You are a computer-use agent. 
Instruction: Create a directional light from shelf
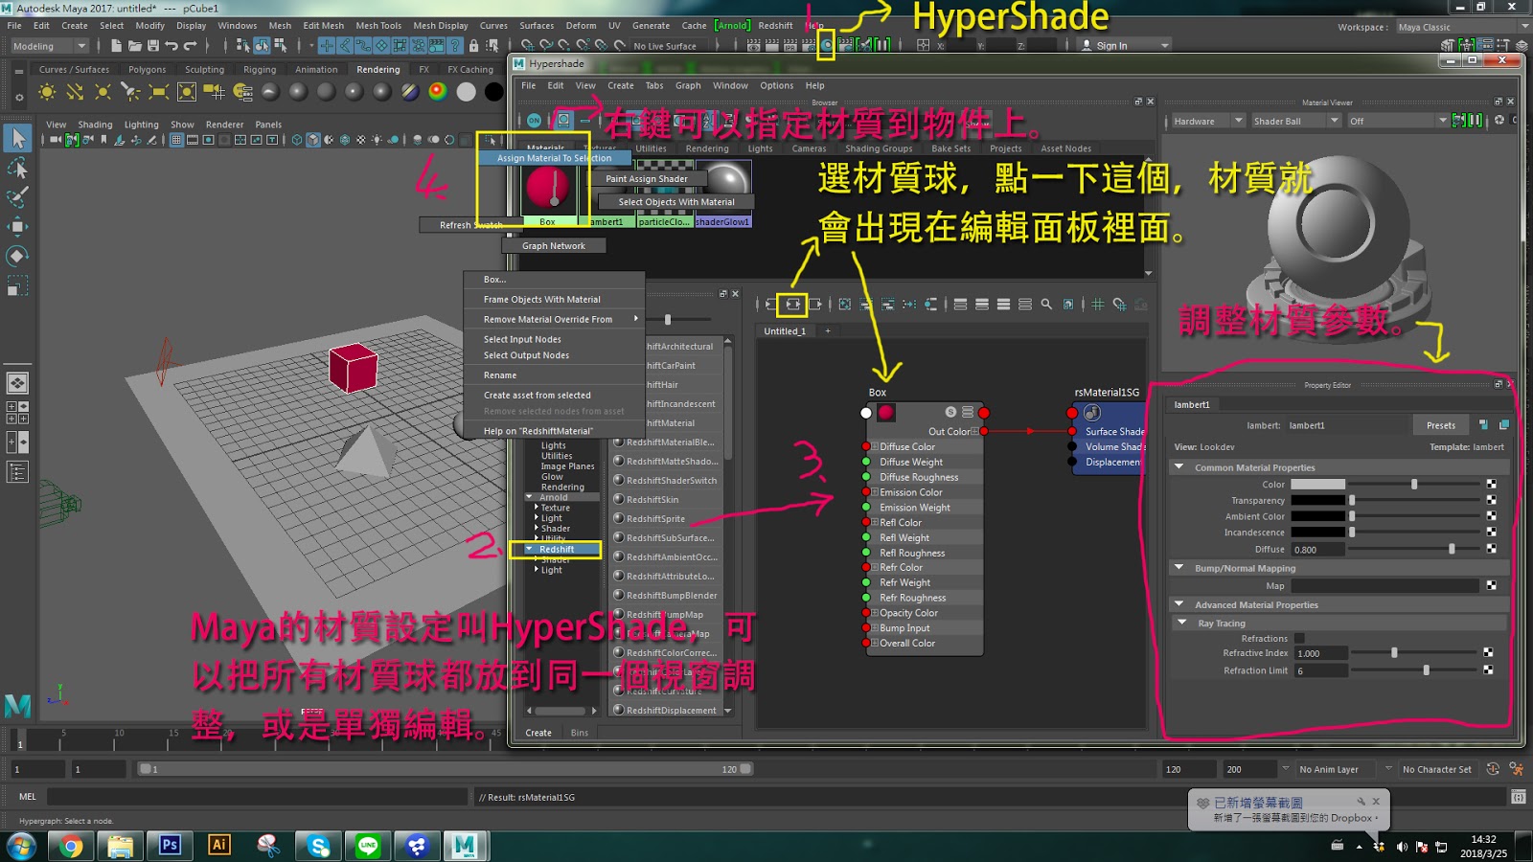(x=75, y=92)
